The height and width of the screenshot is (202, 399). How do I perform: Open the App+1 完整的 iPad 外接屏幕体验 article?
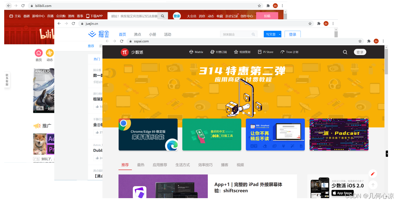coord(248,188)
